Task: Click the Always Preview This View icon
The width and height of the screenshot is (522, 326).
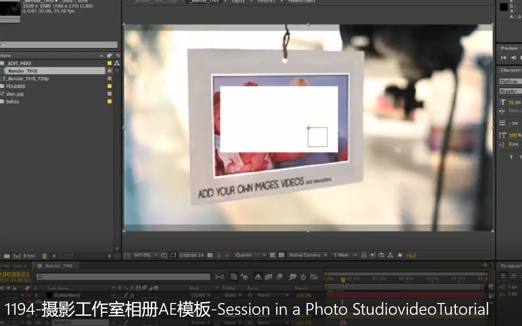Action: [x=127, y=255]
